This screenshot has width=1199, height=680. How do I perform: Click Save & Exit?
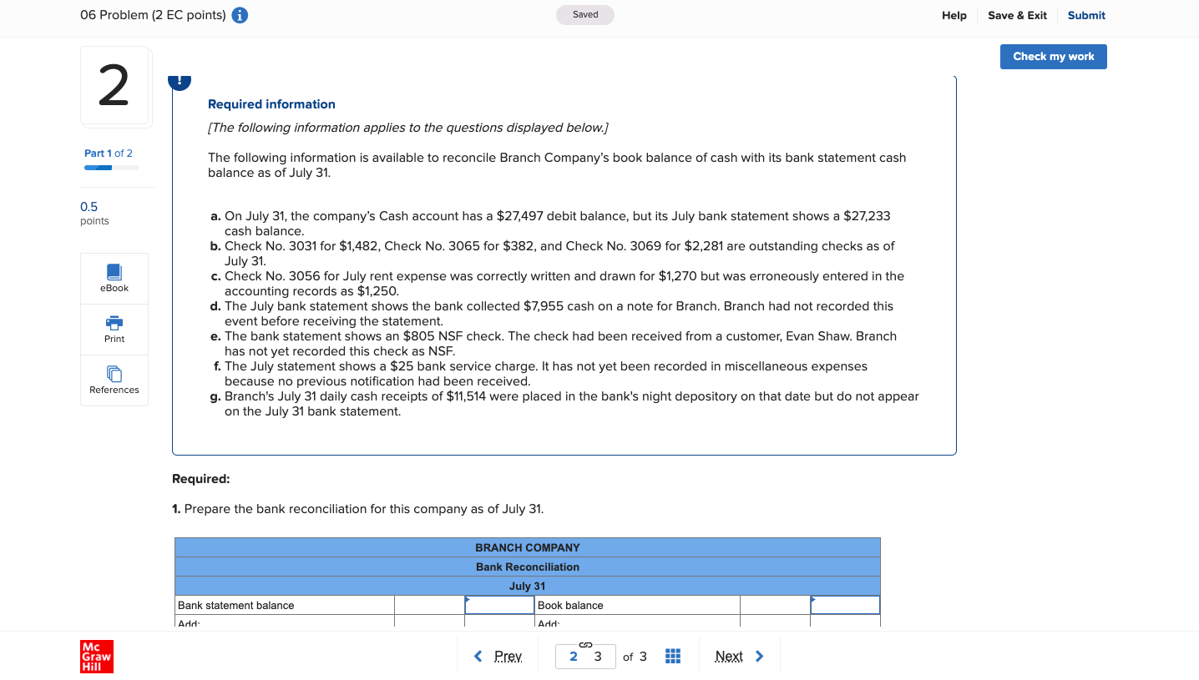[x=1017, y=15]
